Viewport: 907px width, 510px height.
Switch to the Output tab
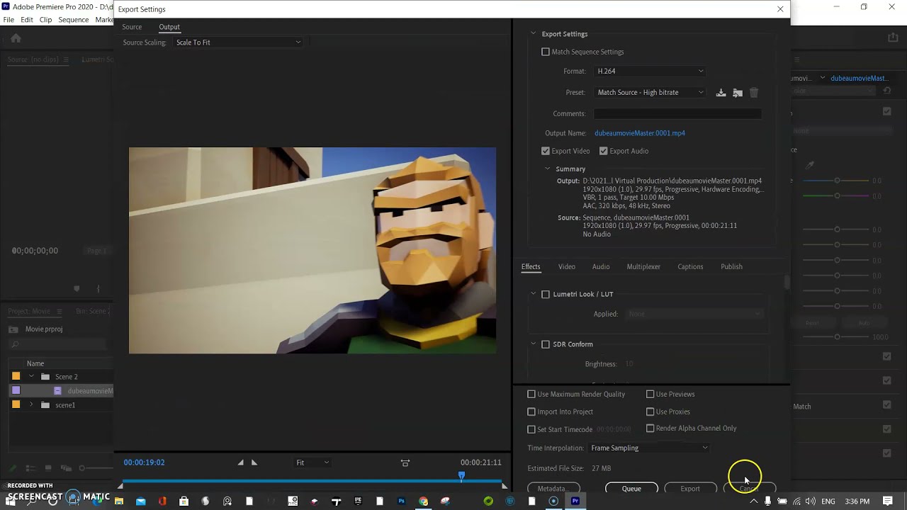point(169,27)
